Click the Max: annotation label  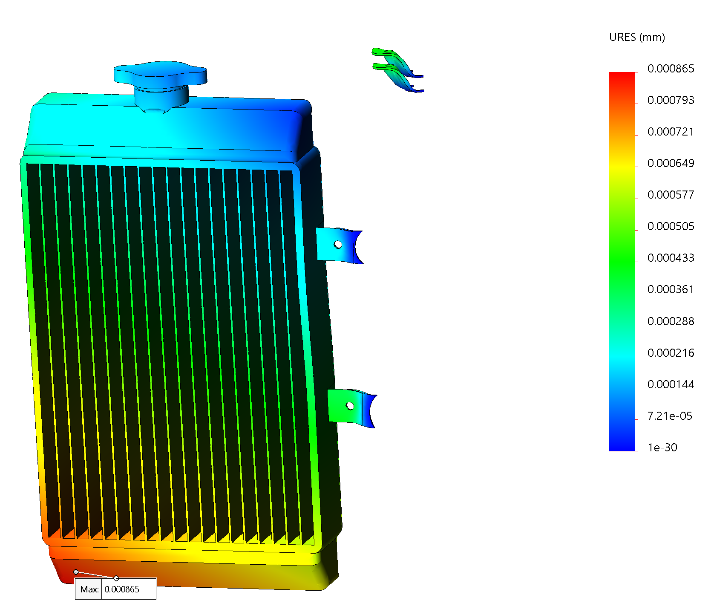(x=89, y=589)
